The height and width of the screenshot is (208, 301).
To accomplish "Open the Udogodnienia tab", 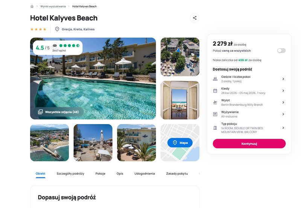I will [144, 174].
